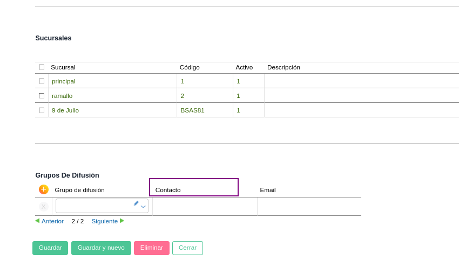Screen dimensions: 459x261
Task: Click the Cerrar button
Action: [187, 248]
